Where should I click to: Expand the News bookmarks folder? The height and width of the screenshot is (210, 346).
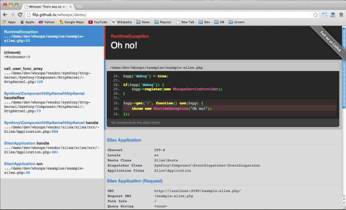[x=143, y=22]
